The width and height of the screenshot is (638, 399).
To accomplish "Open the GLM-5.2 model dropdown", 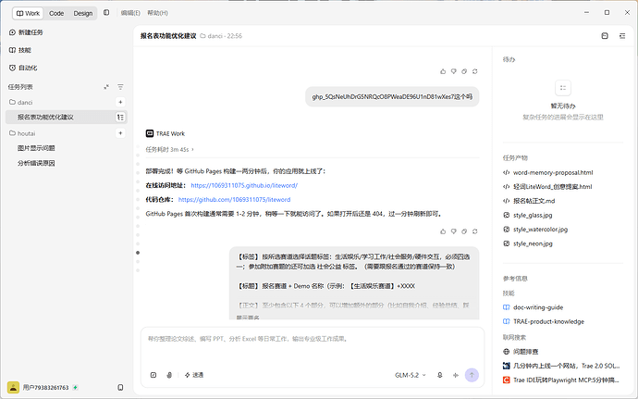I will click(411, 375).
